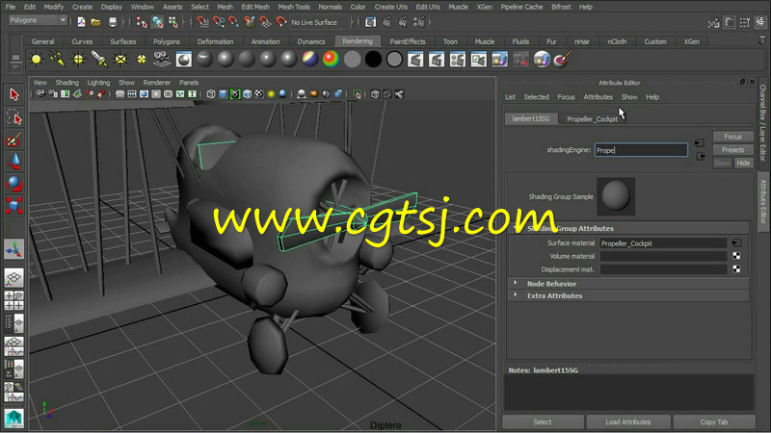Assign ramp shader rainbow sphere

pos(331,60)
